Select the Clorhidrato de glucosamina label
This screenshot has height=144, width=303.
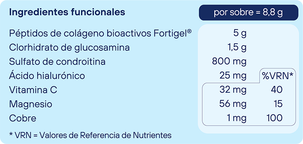point(69,47)
